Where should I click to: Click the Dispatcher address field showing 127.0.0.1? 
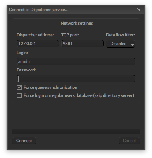coord(38,44)
